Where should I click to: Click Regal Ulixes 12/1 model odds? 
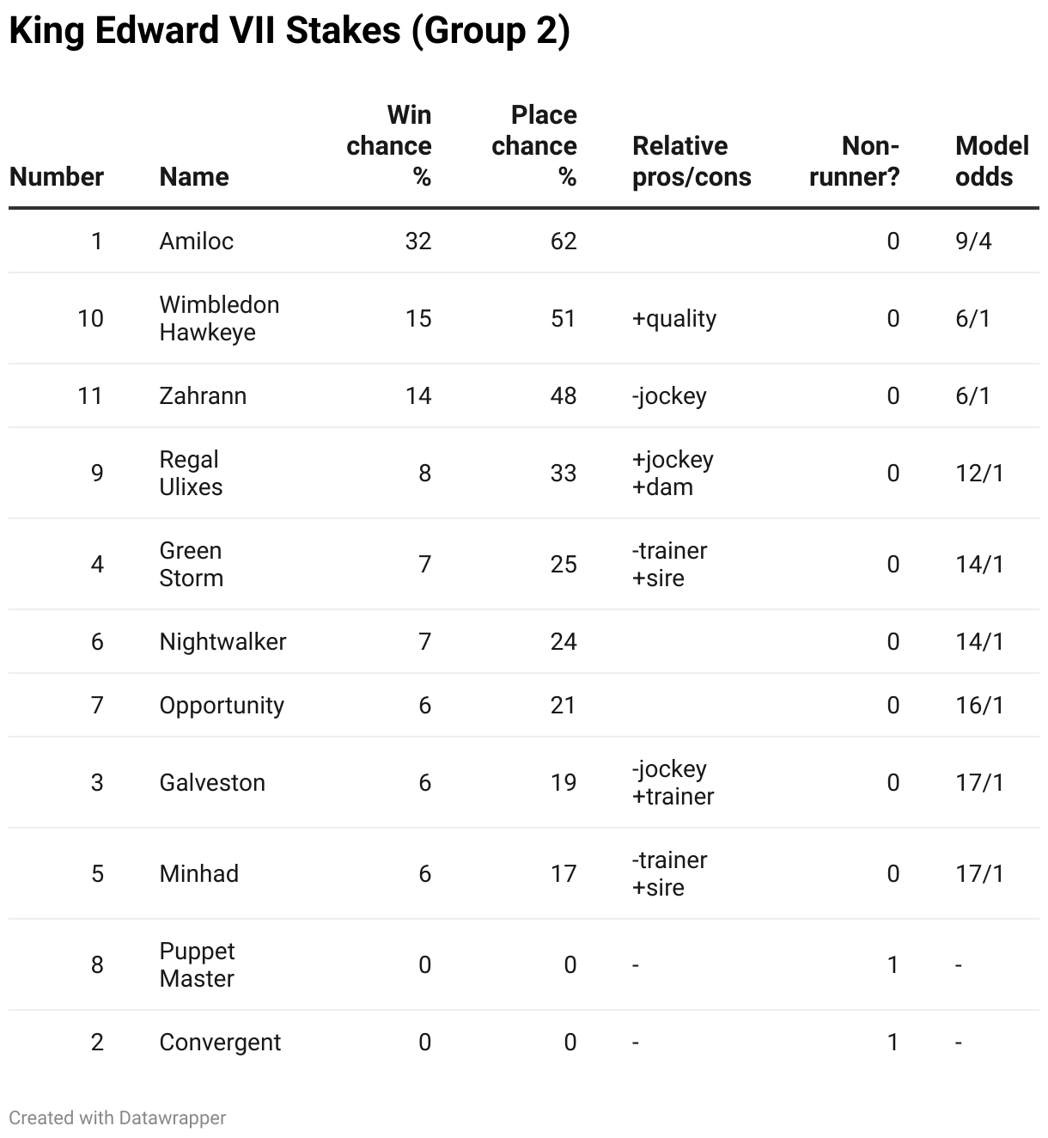coord(979,474)
